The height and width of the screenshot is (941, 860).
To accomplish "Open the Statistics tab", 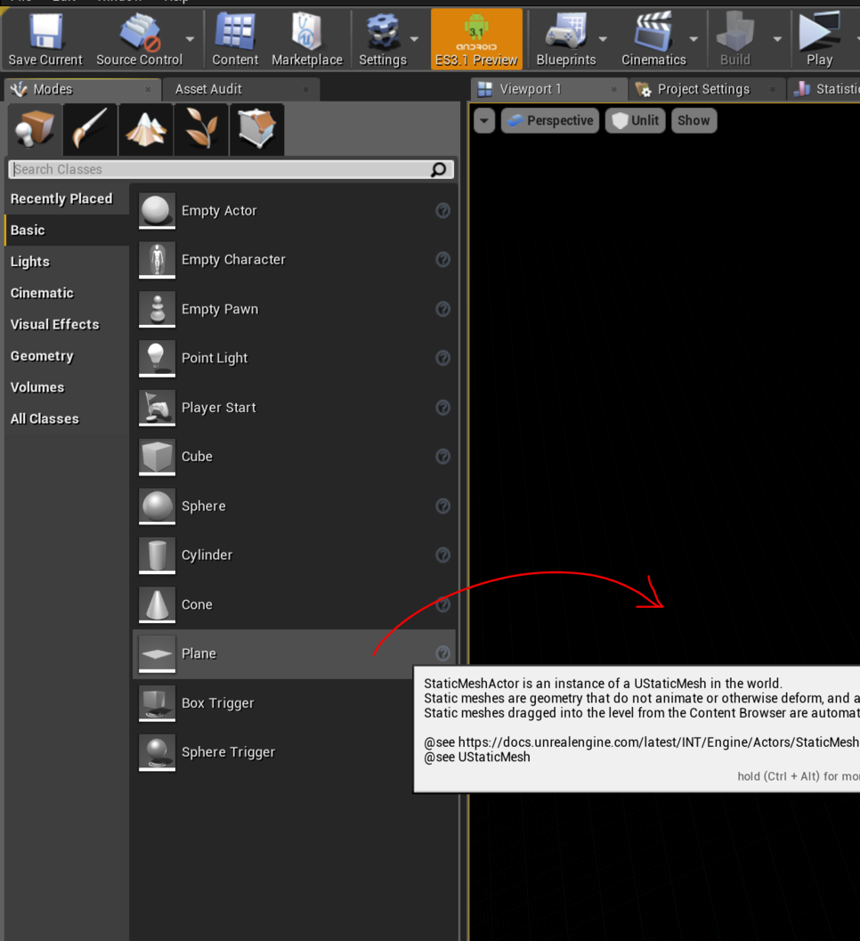I will [824, 89].
